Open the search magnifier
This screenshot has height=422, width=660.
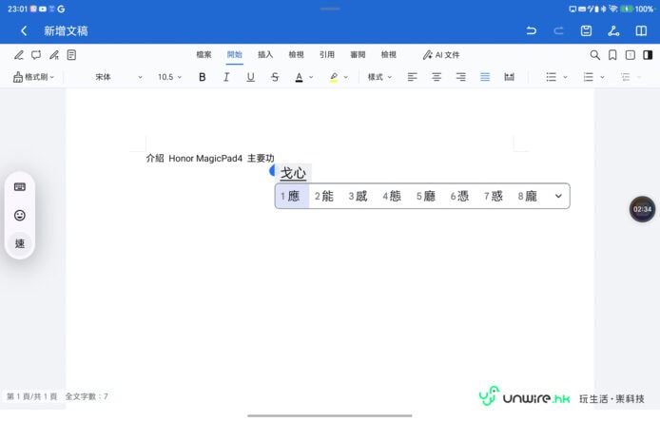coord(594,55)
